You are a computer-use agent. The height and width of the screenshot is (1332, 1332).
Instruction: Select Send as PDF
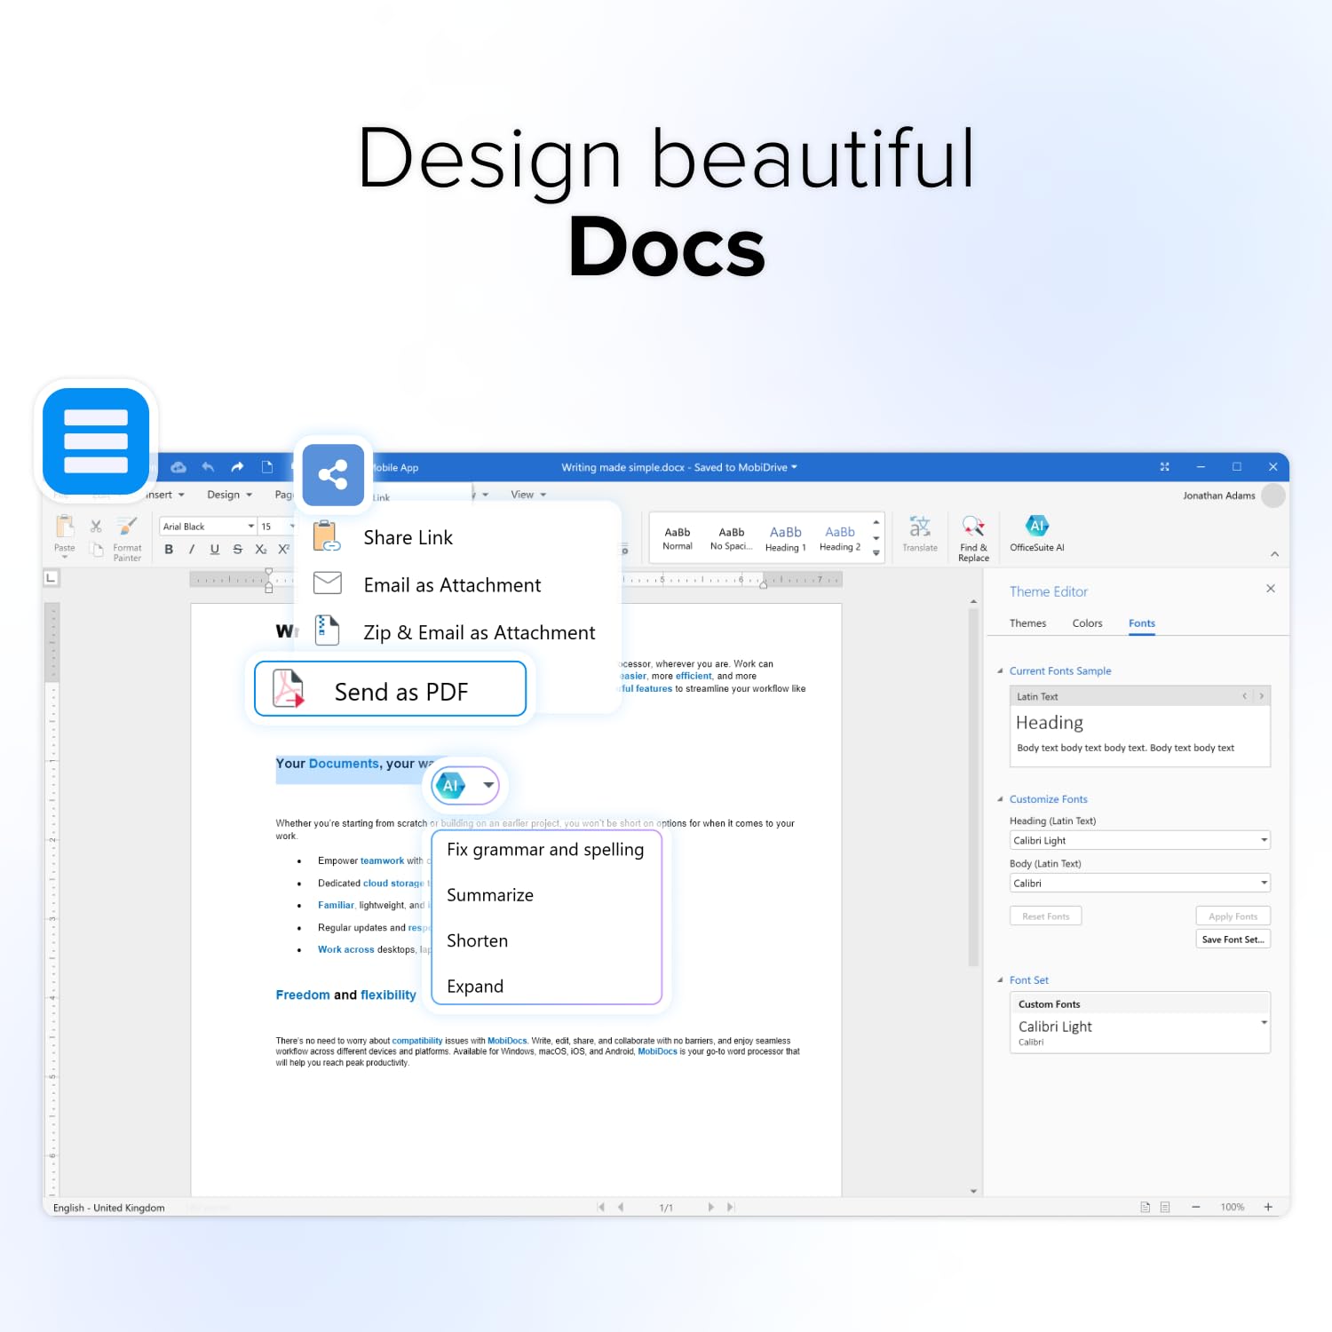pos(391,689)
